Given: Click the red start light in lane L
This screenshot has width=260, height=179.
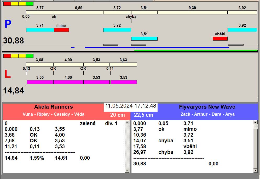Looking at the screenshot, I should coord(7,56).
